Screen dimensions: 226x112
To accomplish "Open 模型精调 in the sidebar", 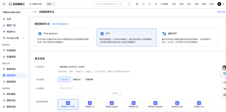I will (14, 75).
